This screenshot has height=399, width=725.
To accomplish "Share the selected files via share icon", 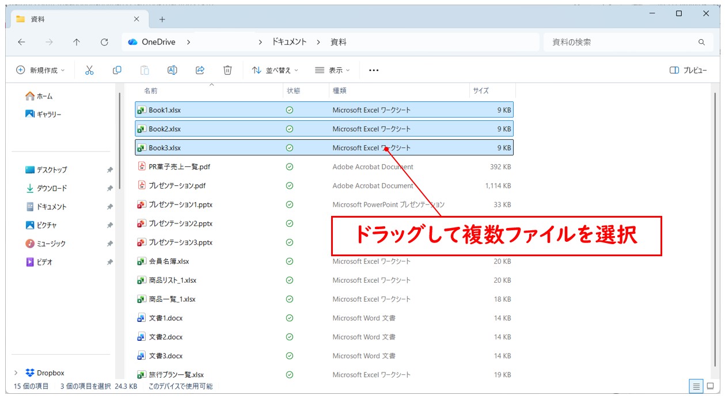I will tap(200, 70).
